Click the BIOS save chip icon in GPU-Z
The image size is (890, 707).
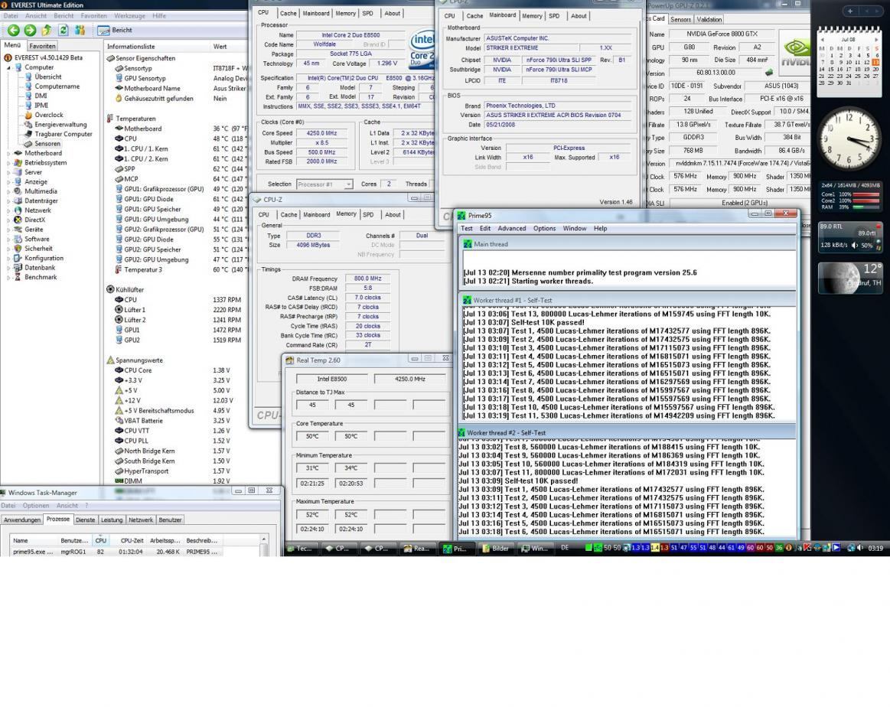[x=769, y=73]
